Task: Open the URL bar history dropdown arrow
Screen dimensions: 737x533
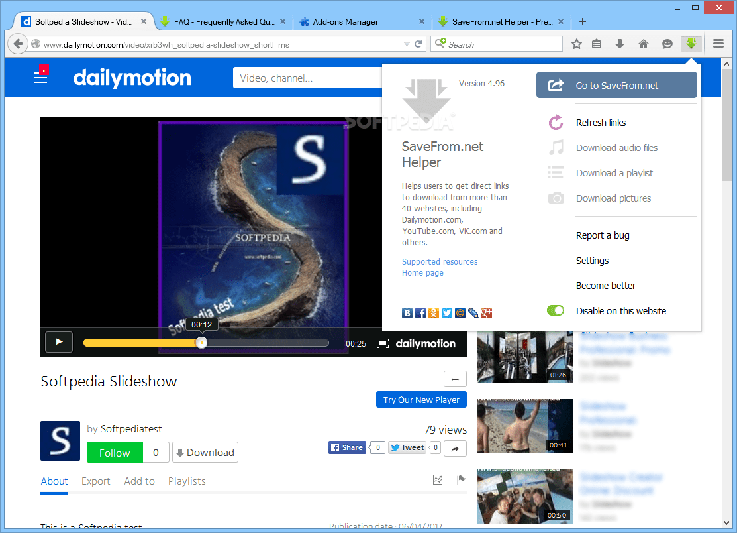Action: pos(407,44)
